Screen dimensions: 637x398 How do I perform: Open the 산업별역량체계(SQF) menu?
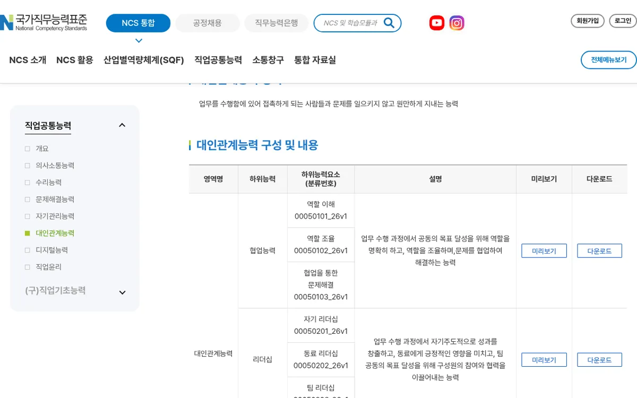point(144,60)
